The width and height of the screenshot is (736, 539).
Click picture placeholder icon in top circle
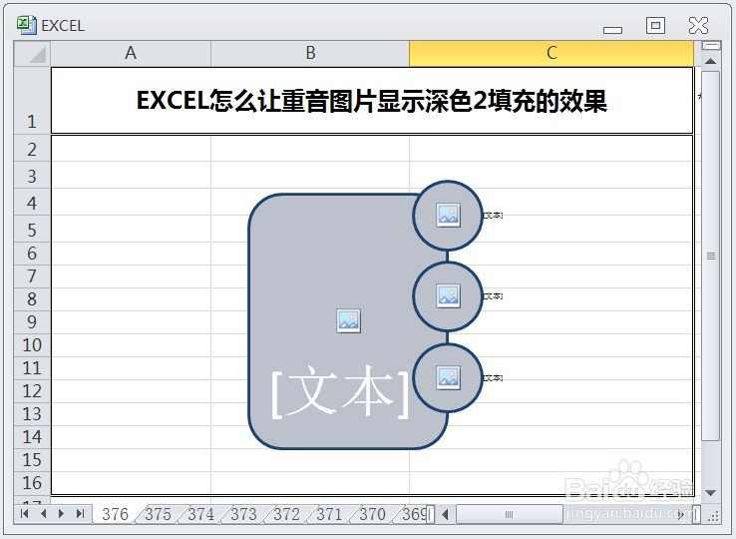448,215
